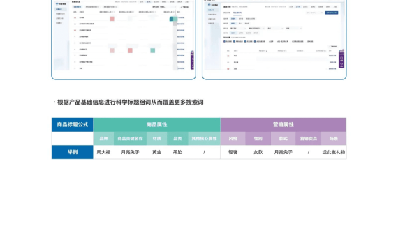The height and width of the screenshot is (251, 398).
Task: Click the purple floating widget in right screenshot
Action: pyautogui.click(x=341, y=59)
